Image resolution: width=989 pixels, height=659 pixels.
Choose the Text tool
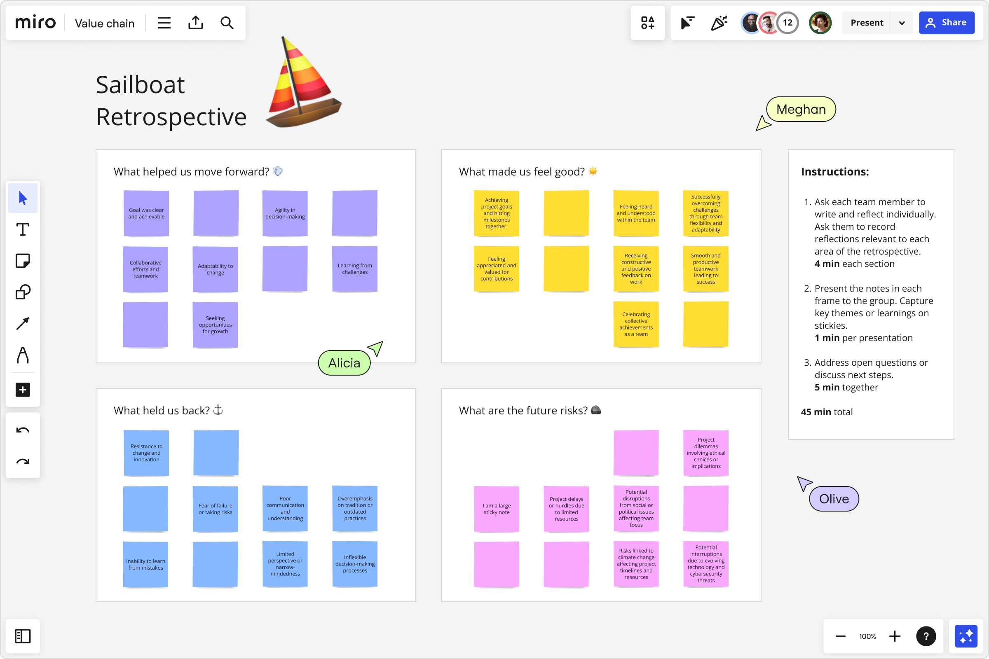click(x=23, y=229)
